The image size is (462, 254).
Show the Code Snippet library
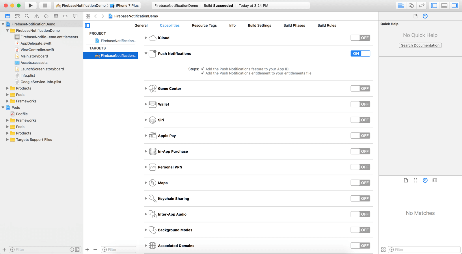[416, 180]
